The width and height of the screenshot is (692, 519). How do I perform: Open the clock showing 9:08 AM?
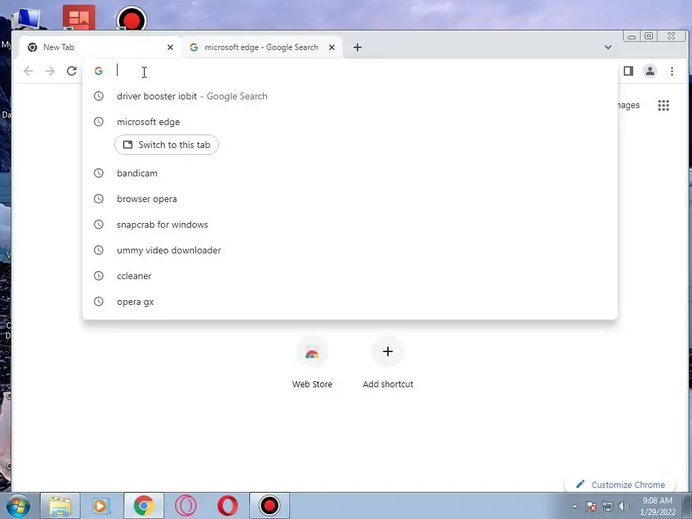[657, 506]
